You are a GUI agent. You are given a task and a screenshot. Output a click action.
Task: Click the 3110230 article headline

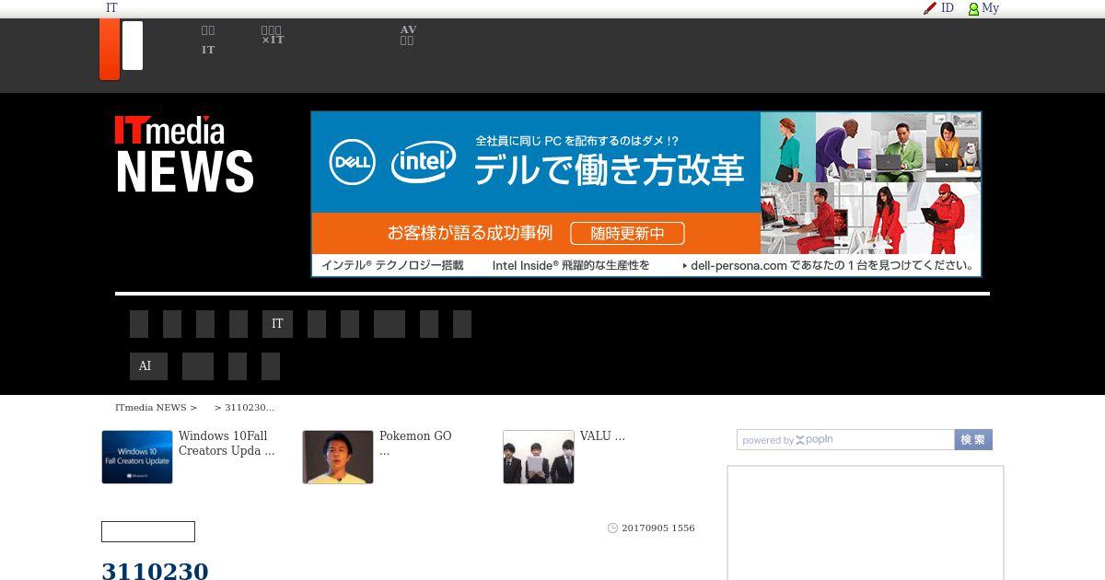coord(155,571)
